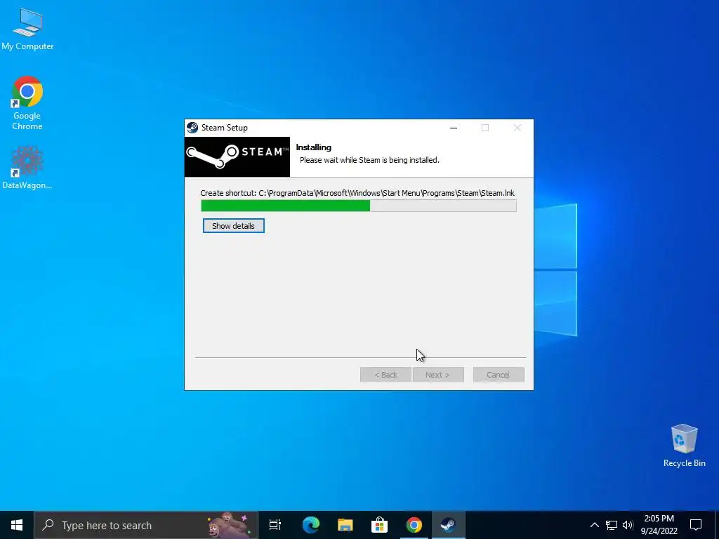
Task: Close the Steam Setup window
Action: [517, 128]
